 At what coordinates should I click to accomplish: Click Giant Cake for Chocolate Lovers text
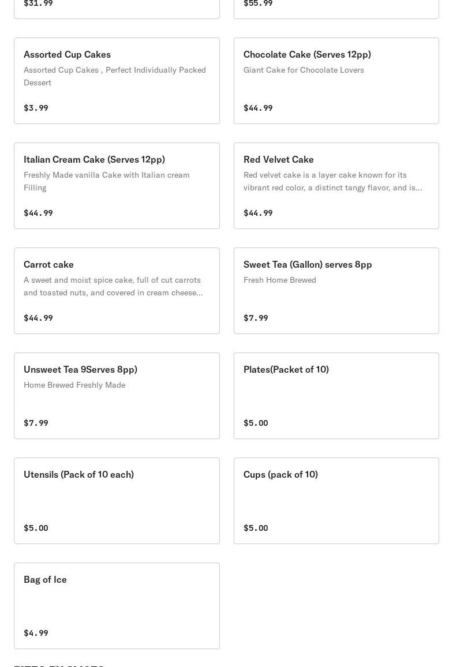(x=304, y=70)
